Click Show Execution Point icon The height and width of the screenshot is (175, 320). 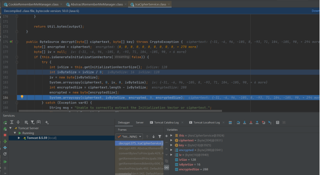point(230,122)
